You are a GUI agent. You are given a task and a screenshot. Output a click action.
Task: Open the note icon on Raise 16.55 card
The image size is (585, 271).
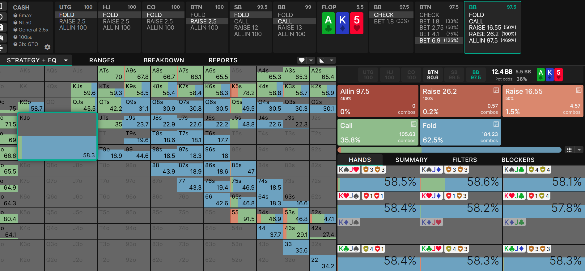tap(579, 90)
